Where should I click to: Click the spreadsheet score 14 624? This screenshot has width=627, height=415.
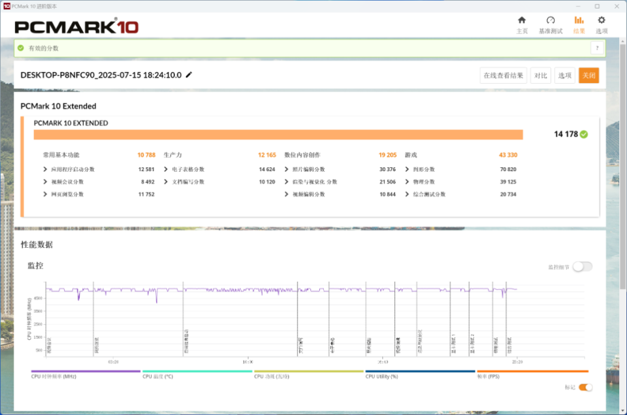pos(267,169)
